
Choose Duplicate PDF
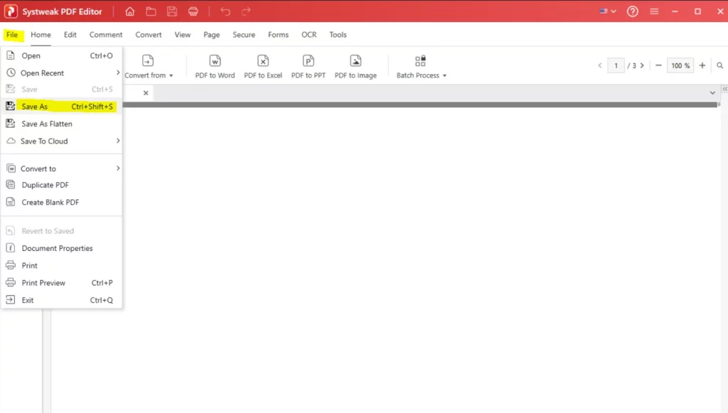61,185
